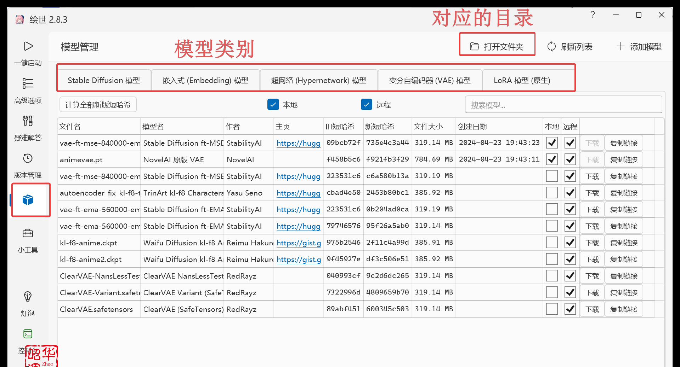Switch to 变分自编码器 (VAE) 模型 tab
This screenshot has height=367, width=680.
(x=430, y=81)
